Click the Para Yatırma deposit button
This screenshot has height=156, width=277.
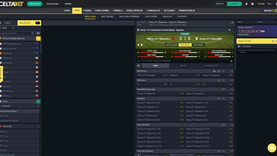(x=35, y=4)
